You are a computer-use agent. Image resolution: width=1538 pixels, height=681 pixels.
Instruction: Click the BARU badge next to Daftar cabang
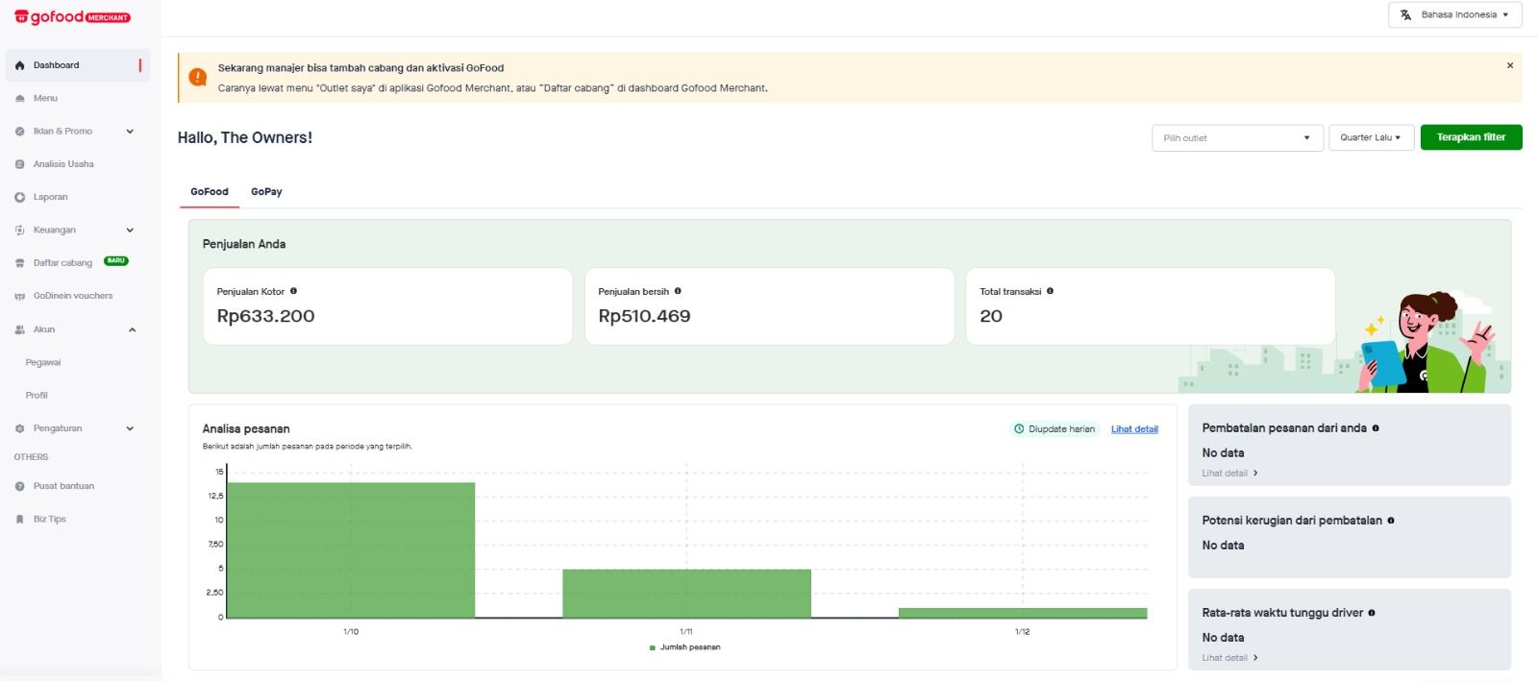click(116, 261)
